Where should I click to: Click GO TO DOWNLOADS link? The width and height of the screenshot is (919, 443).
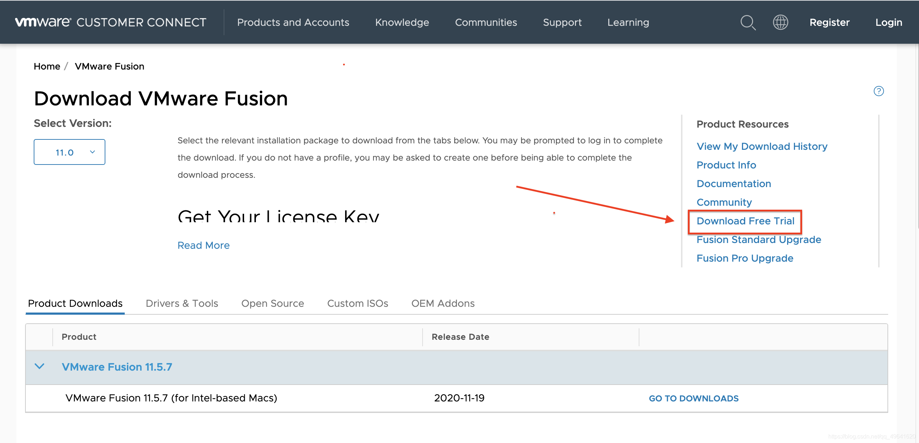pyautogui.click(x=694, y=398)
